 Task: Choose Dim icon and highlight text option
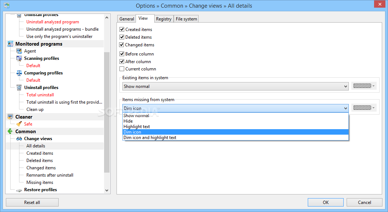235,138
